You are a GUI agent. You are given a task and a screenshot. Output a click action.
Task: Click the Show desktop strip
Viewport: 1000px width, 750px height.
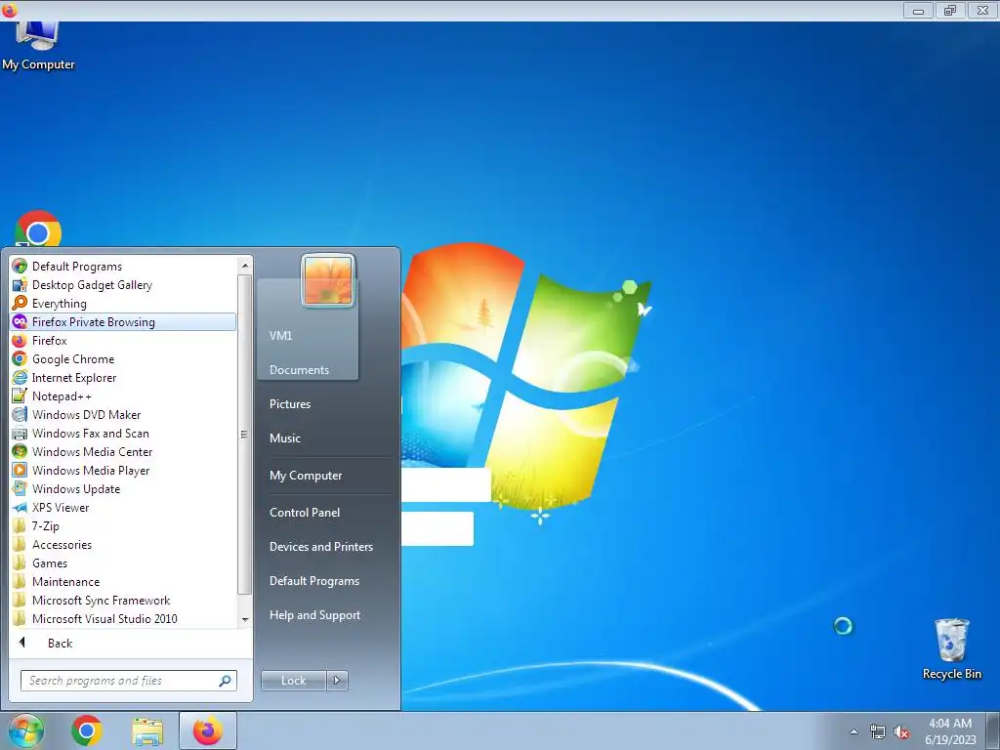[993, 730]
